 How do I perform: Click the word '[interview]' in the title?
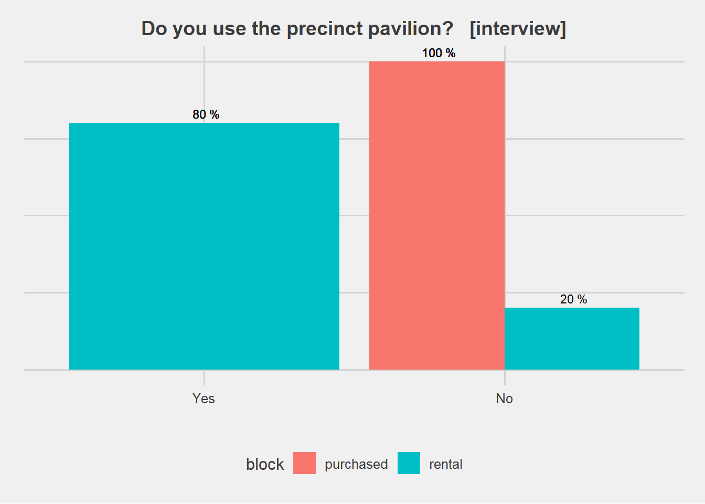[x=518, y=28]
